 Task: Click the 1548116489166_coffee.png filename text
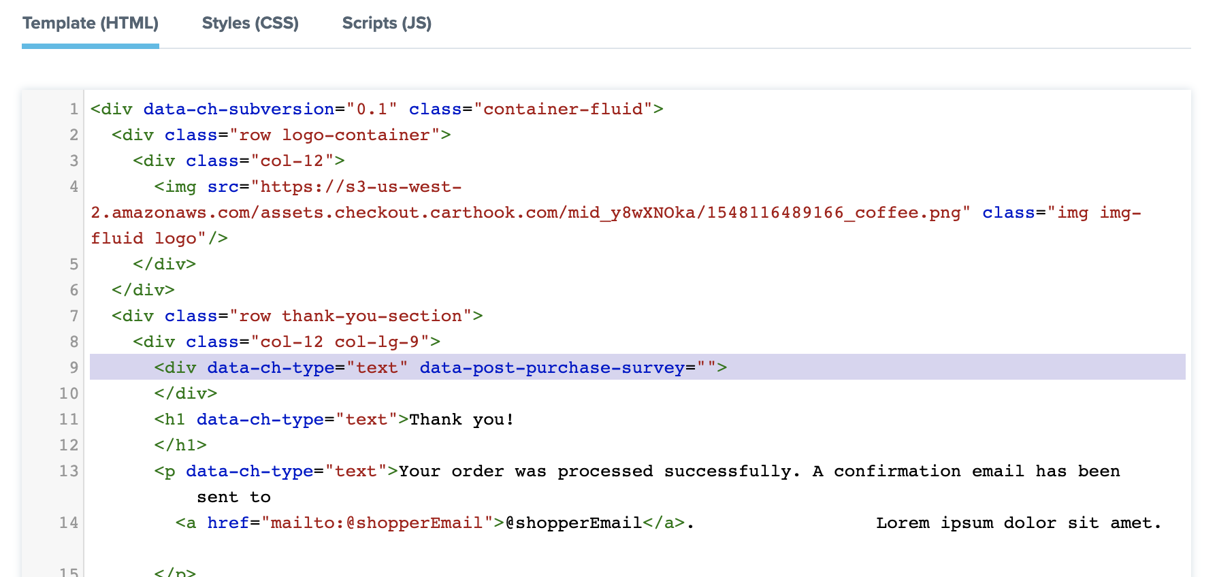pyautogui.click(x=834, y=212)
